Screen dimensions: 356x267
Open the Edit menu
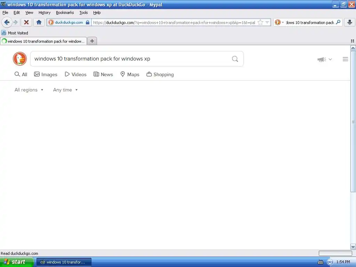click(x=17, y=13)
